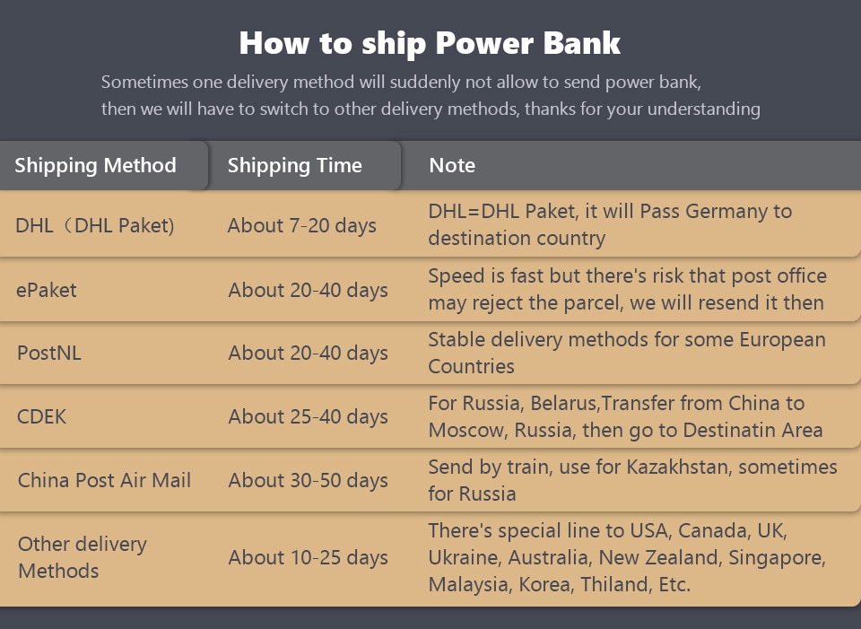
Task: Select the PostNL shipping method
Action: coord(49,354)
